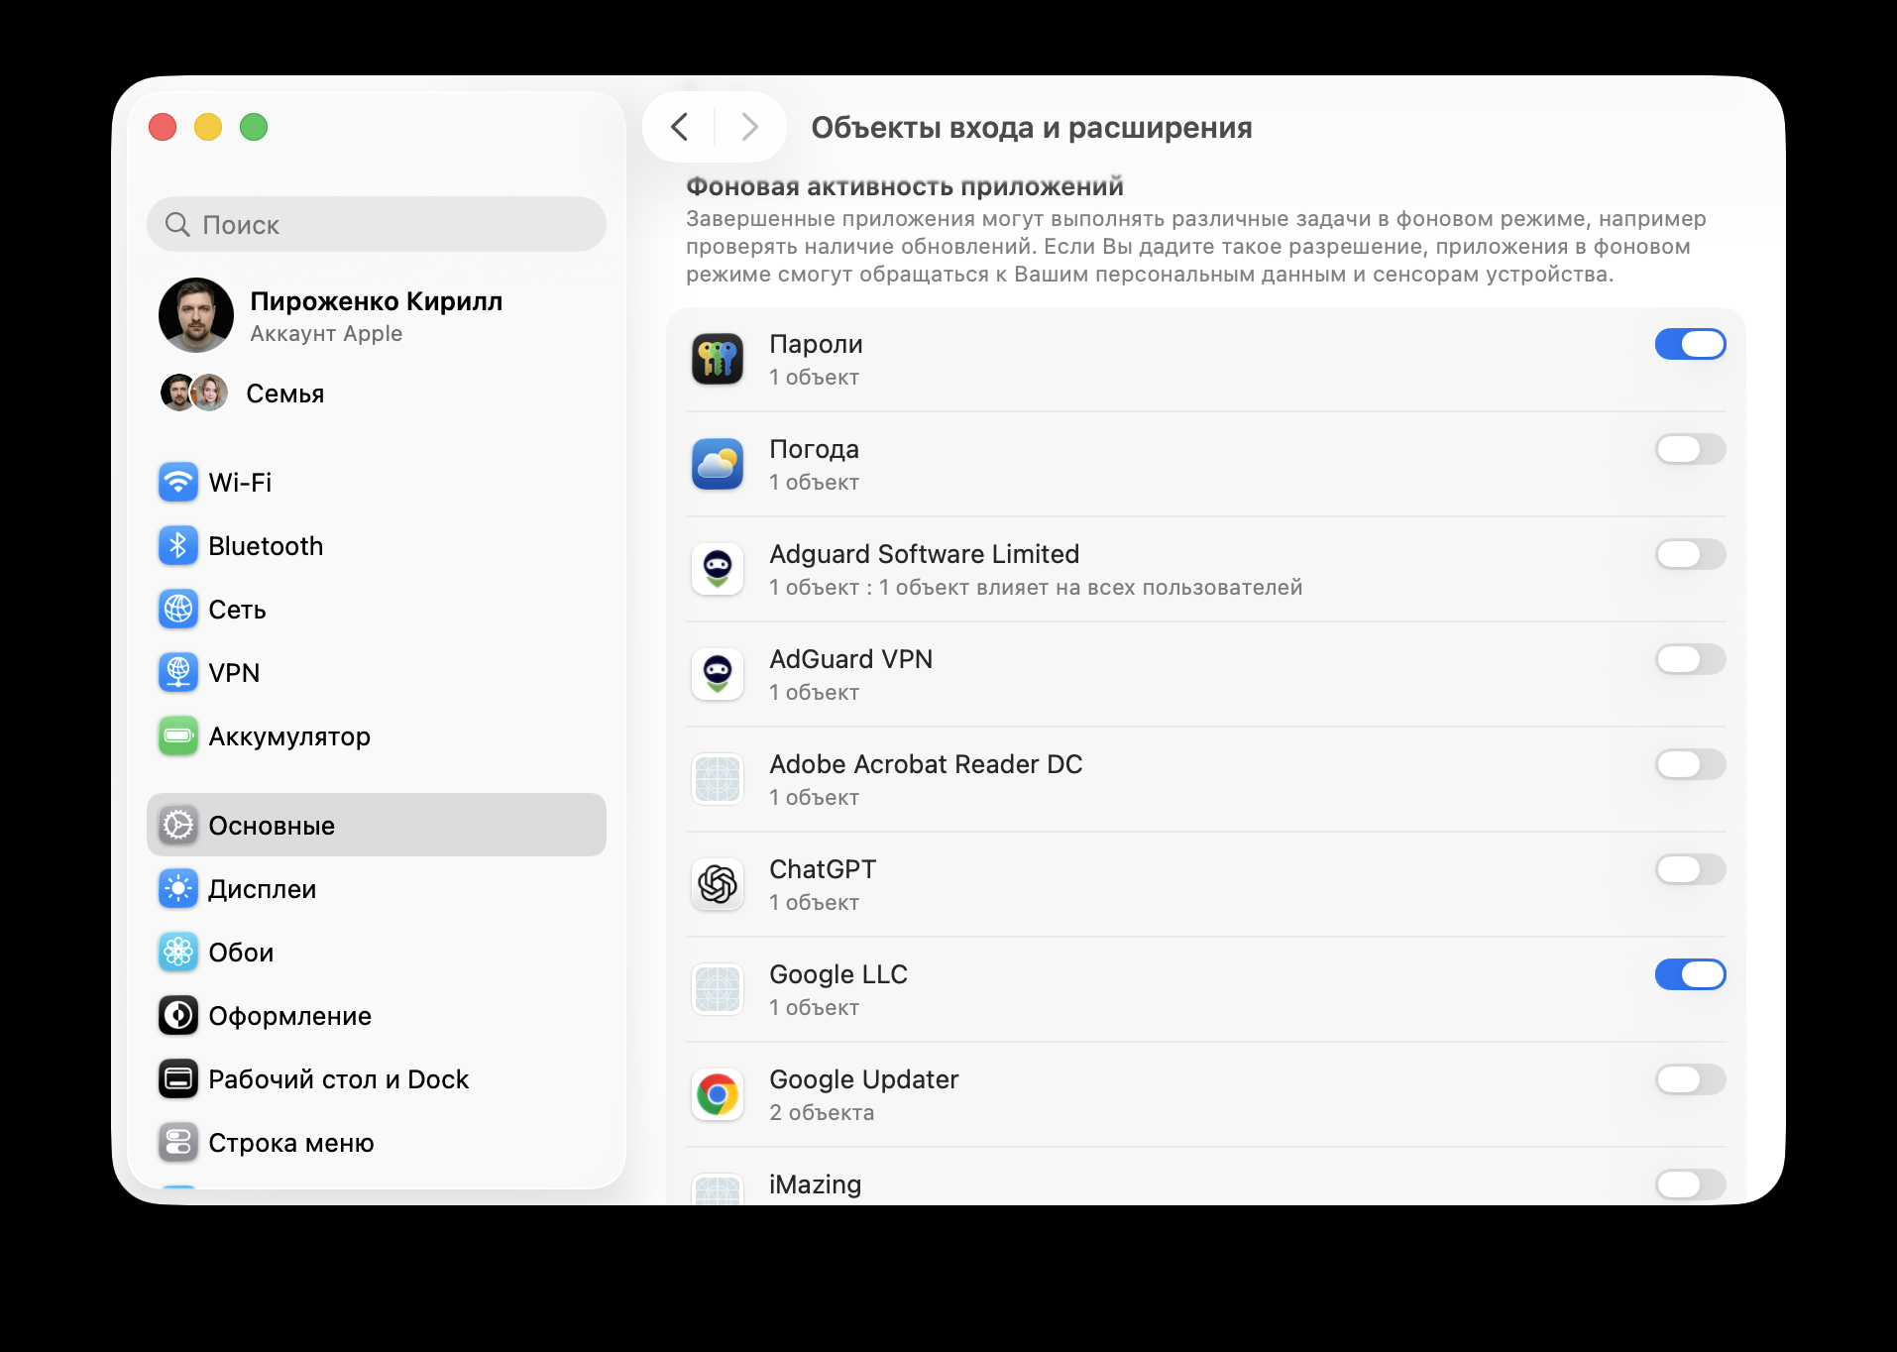Click the forward navigation arrow

[x=748, y=127]
